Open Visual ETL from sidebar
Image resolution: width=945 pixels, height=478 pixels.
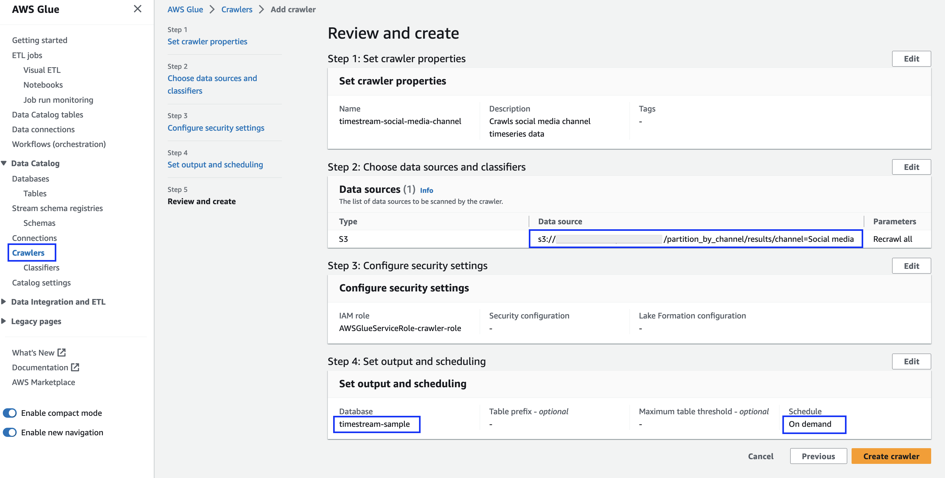point(42,70)
